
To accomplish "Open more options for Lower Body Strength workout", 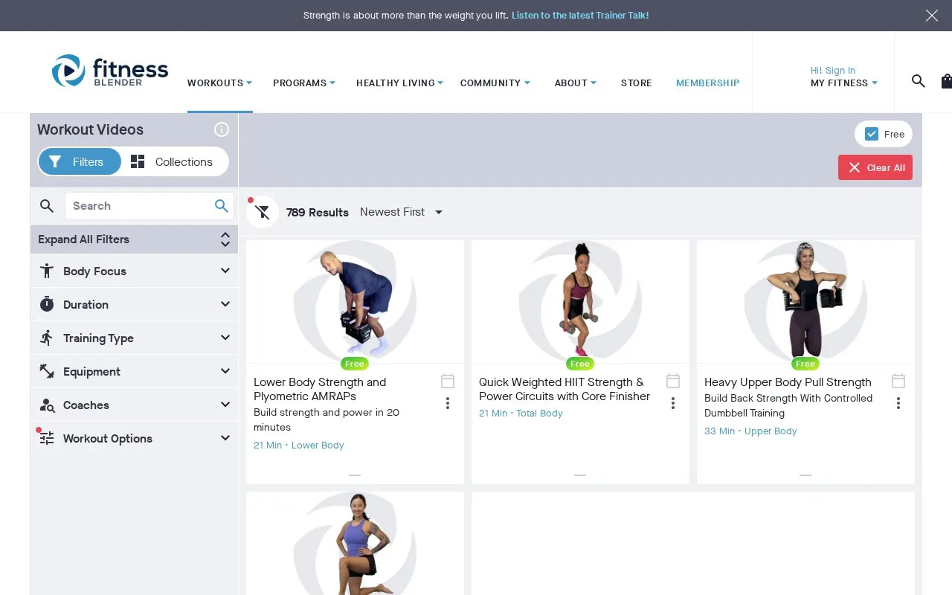I will coord(448,403).
